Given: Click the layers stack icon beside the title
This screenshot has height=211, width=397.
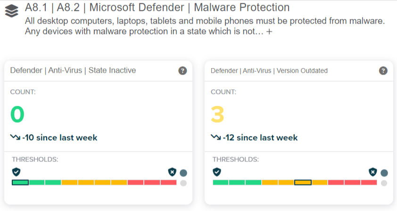Looking at the screenshot, I should coord(12,11).
